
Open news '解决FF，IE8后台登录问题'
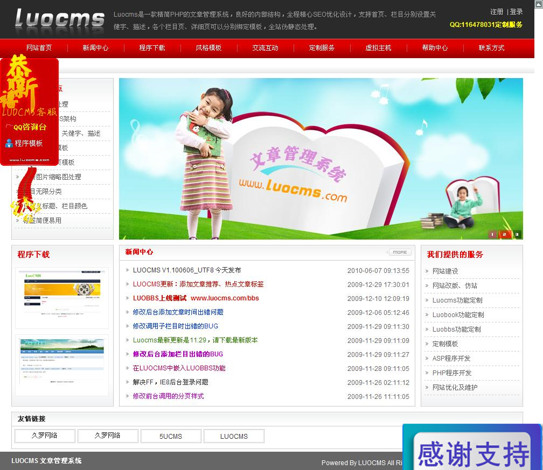point(171,382)
